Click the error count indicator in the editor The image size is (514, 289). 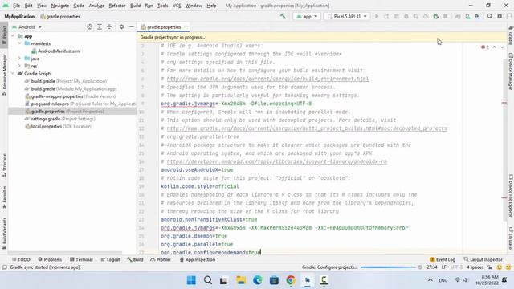(x=485, y=47)
